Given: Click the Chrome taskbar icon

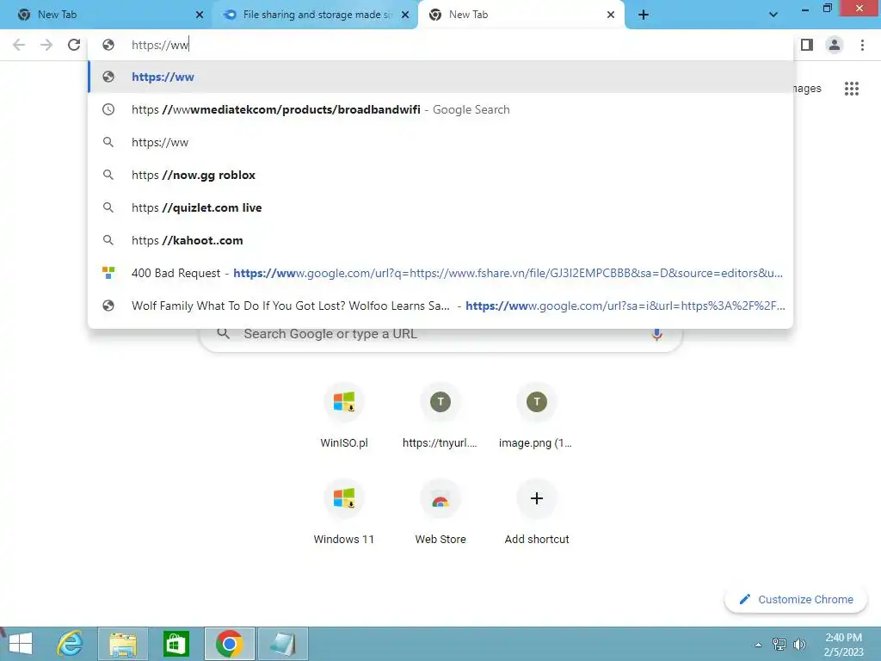Looking at the screenshot, I should 229,644.
